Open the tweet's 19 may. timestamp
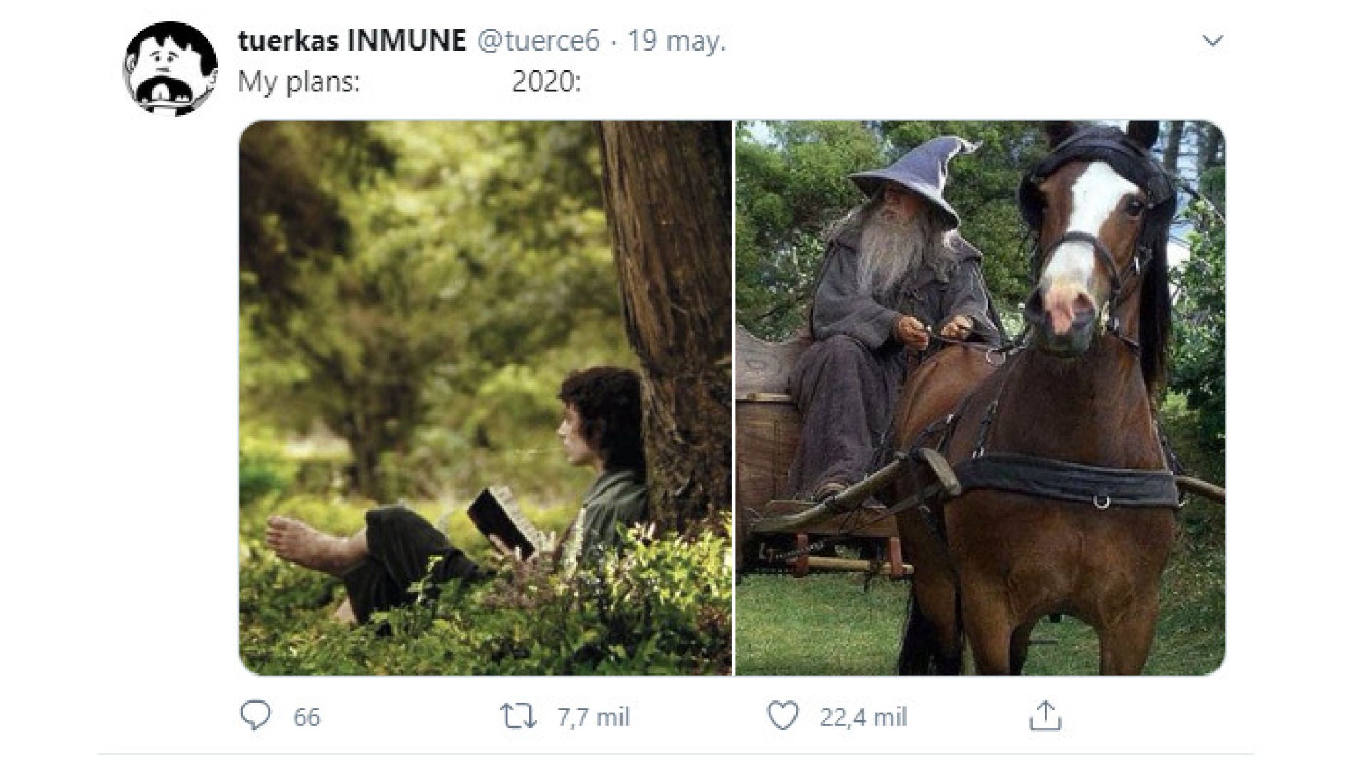The width and height of the screenshot is (1352, 761). point(676,41)
